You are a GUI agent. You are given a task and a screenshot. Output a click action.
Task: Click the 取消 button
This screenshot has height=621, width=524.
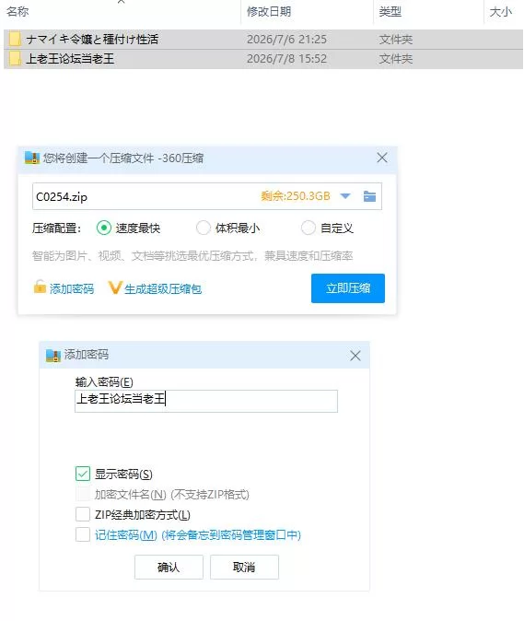click(244, 568)
